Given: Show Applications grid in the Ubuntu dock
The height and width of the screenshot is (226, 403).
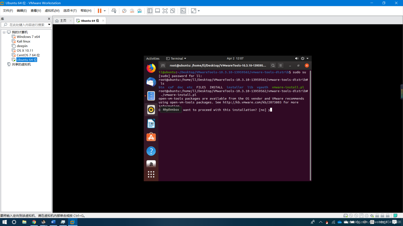Looking at the screenshot, I should click(x=151, y=174).
